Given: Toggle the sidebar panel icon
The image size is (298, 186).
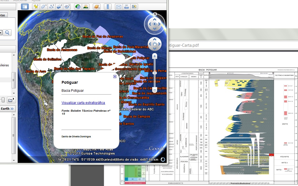Looking at the screenshot, I should [25, 7].
